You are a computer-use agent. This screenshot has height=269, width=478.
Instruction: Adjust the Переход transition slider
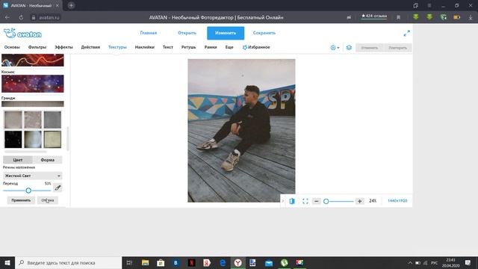click(28, 191)
